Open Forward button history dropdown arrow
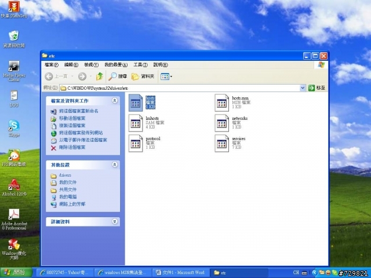The image size is (371, 278). [90, 76]
